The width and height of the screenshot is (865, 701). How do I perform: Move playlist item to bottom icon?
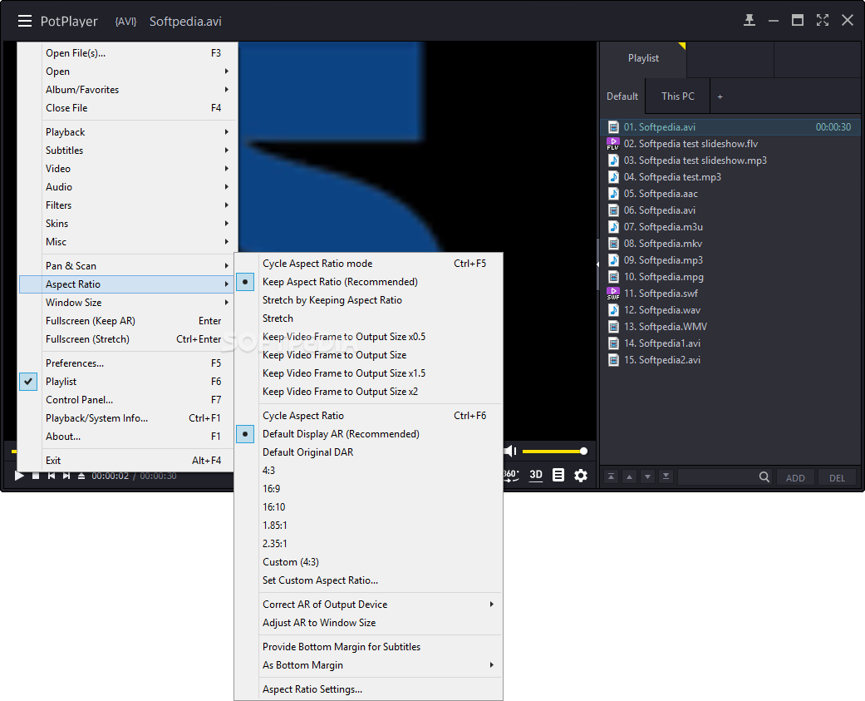coord(666,476)
